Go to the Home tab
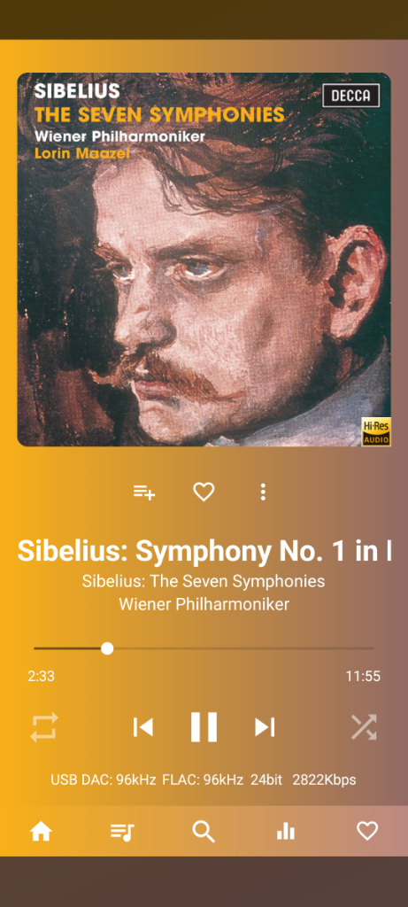The height and width of the screenshot is (907, 408). pyautogui.click(x=41, y=832)
